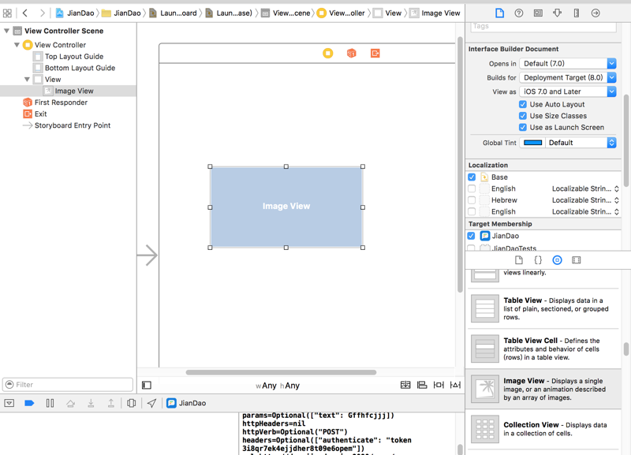
Task: Select Table View in object library
Action: (543, 308)
